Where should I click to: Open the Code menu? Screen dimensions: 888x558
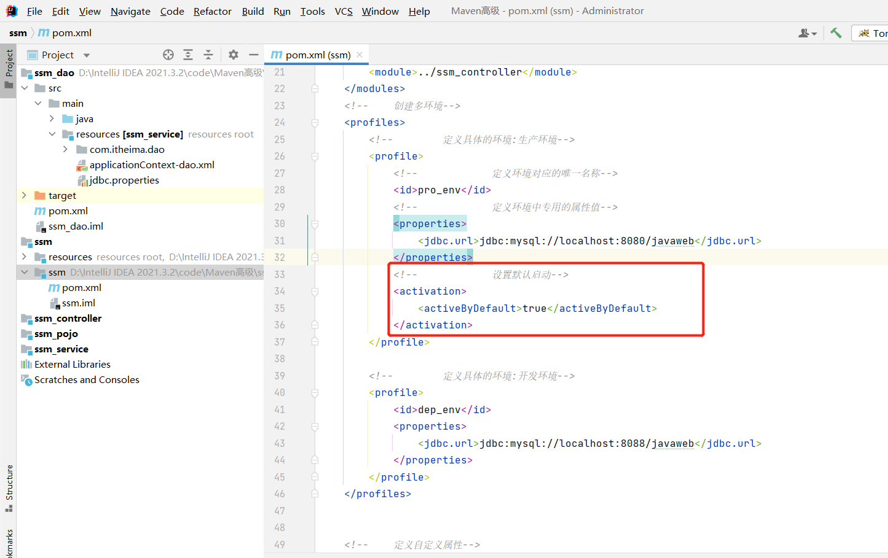(x=172, y=11)
